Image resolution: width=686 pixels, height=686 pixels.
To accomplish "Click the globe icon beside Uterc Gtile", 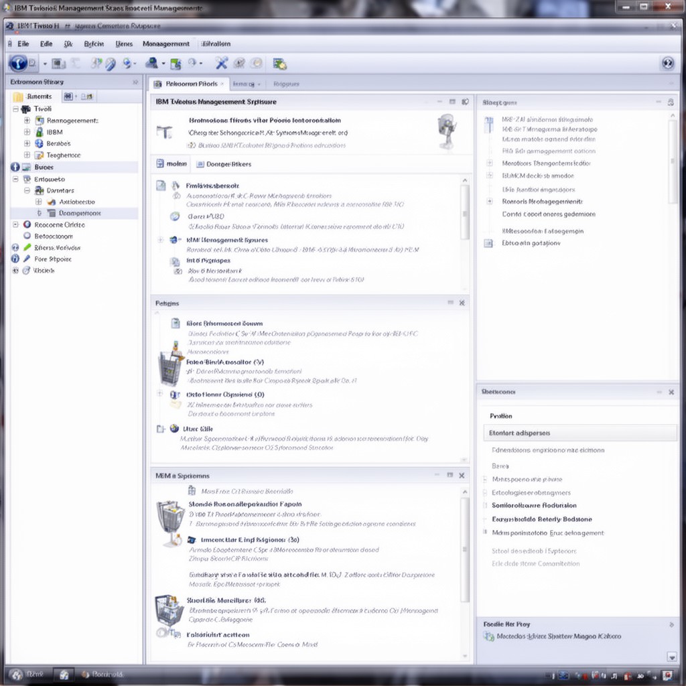I will 174,428.
